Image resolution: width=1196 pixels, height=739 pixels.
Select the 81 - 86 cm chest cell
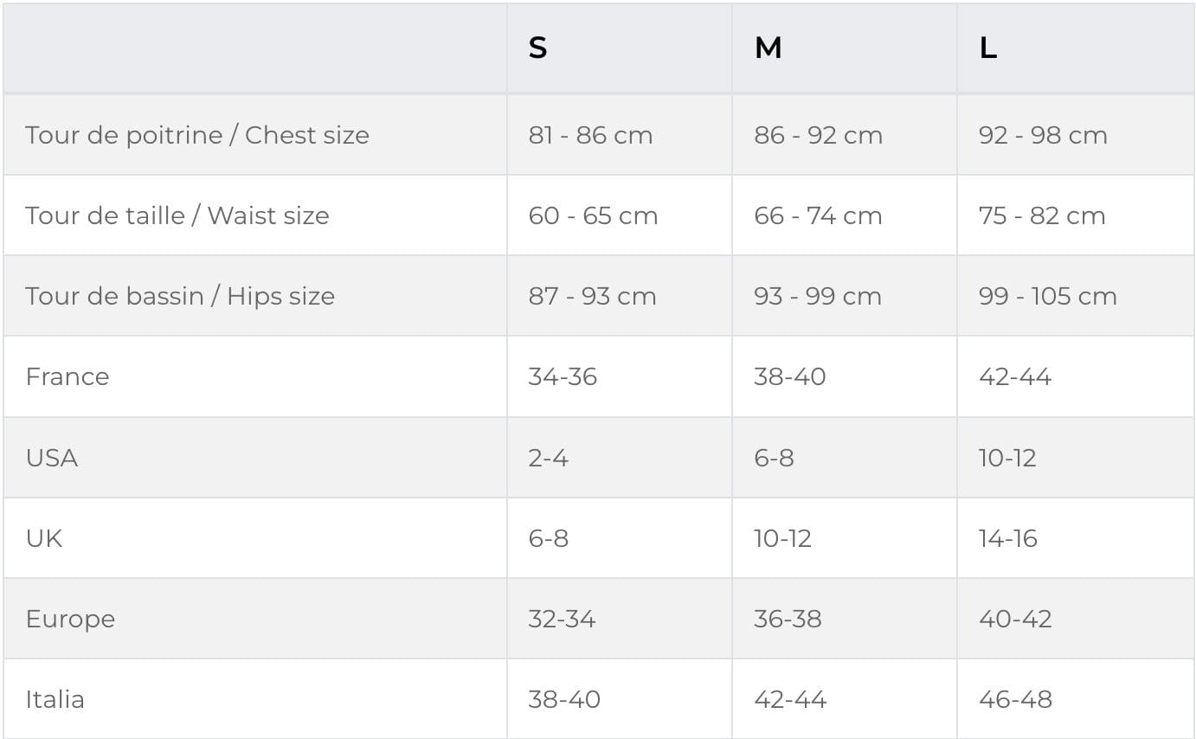point(590,135)
